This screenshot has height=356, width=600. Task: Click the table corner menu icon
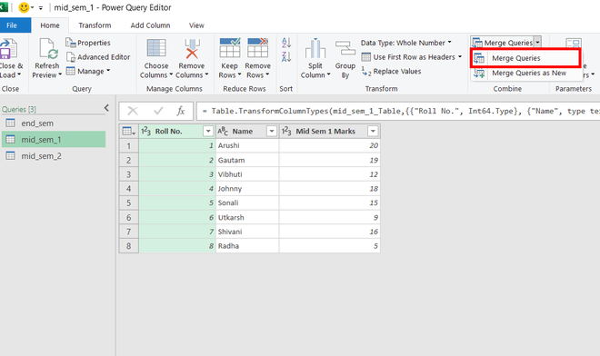point(128,131)
